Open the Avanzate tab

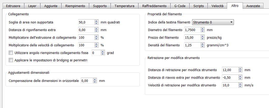point(253,6)
